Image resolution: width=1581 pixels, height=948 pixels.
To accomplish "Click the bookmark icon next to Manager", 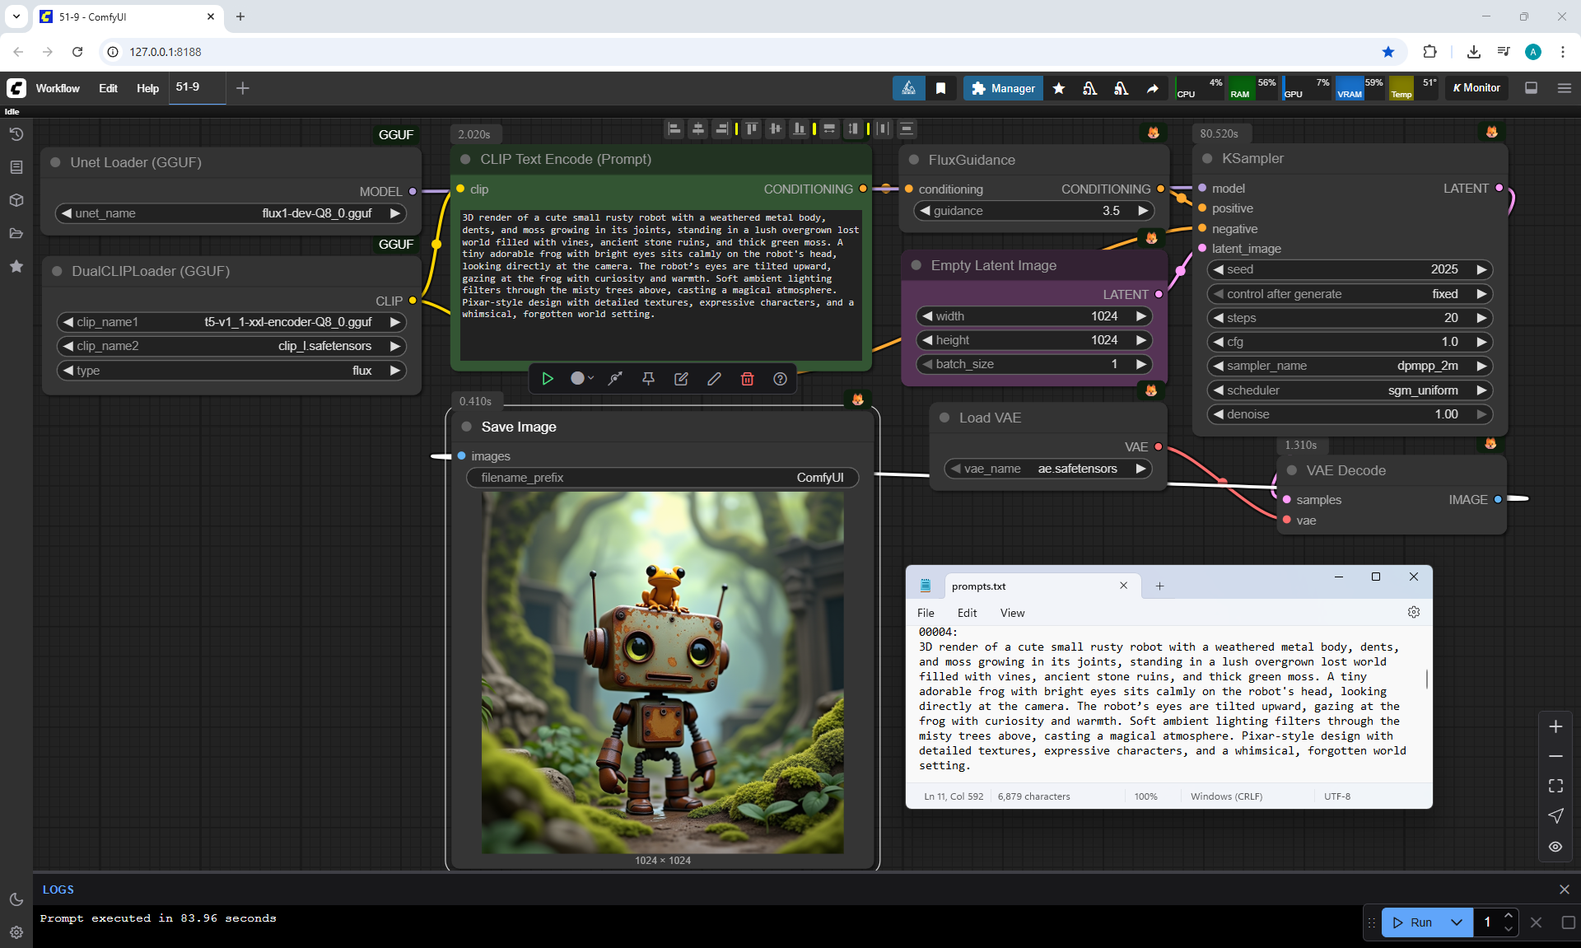I will point(940,88).
